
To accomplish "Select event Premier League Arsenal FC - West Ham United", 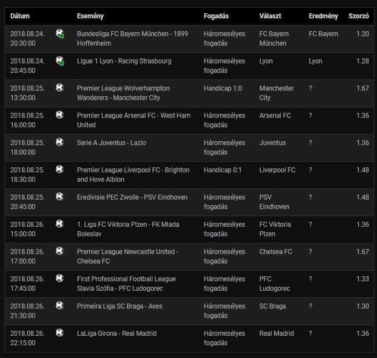I will tap(133, 120).
